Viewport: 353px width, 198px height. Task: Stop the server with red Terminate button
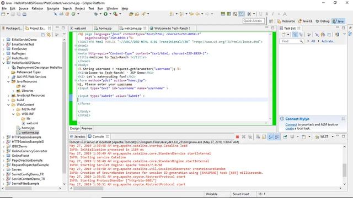click(x=237, y=136)
